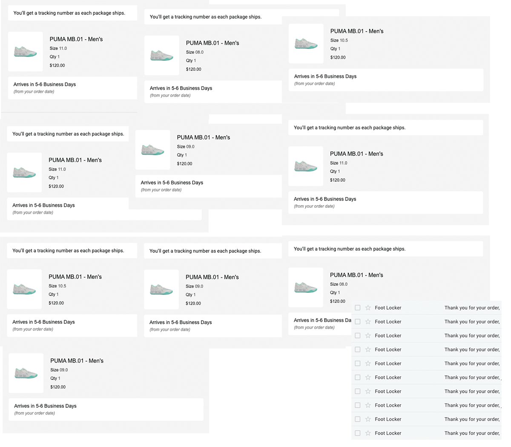Click 'PUMA MB.01 - Men's' title above Size 10.5, no tracking note

pos(357,31)
